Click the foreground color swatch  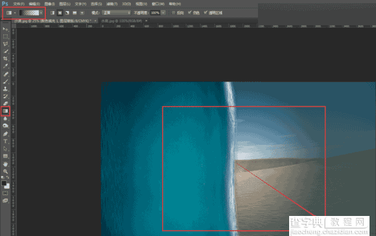pos(4,184)
